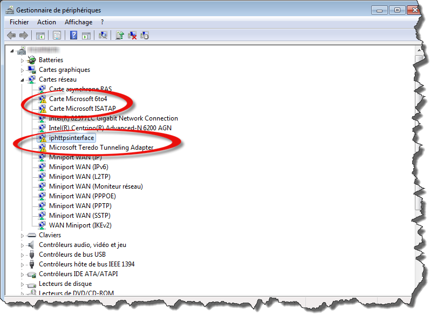Screen dimensions: 437x321
Task: Select Miniport WAN (Moniteur réseau)
Action: pos(96,186)
